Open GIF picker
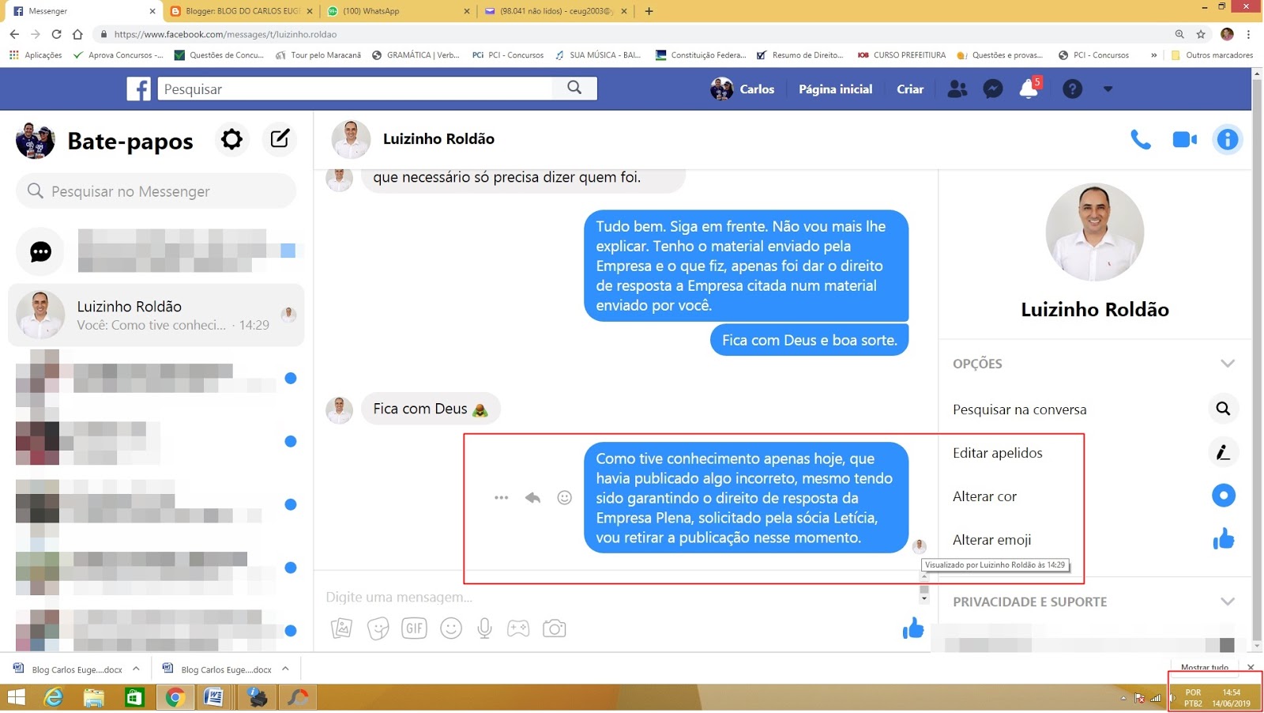Image resolution: width=1264 pixels, height=713 pixels. pyautogui.click(x=414, y=628)
